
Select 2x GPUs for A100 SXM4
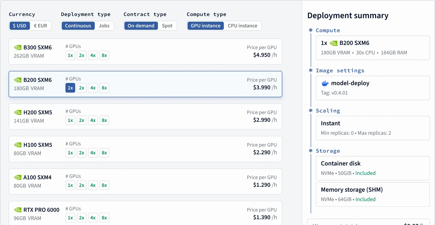[82, 185]
